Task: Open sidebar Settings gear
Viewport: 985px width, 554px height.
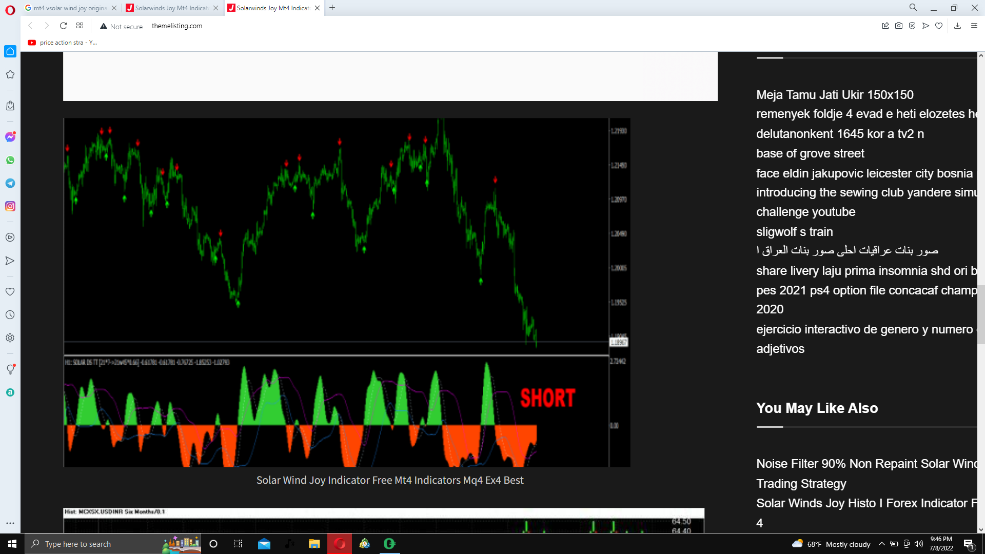Action: pos(10,338)
